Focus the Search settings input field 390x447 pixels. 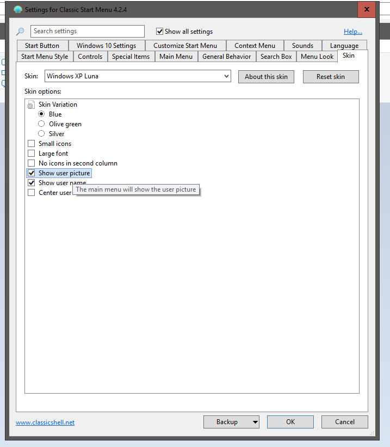88,31
